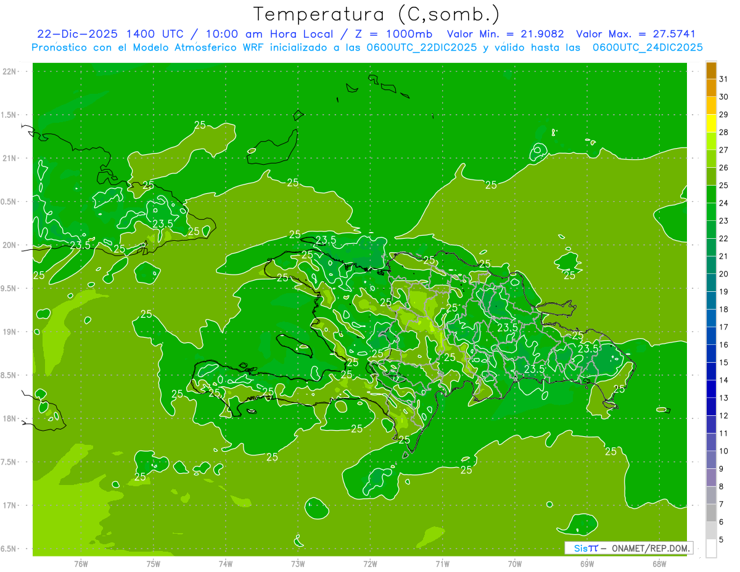
Task: Click the "9.5N" latitude axis label
Action: [x=9, y=289]
